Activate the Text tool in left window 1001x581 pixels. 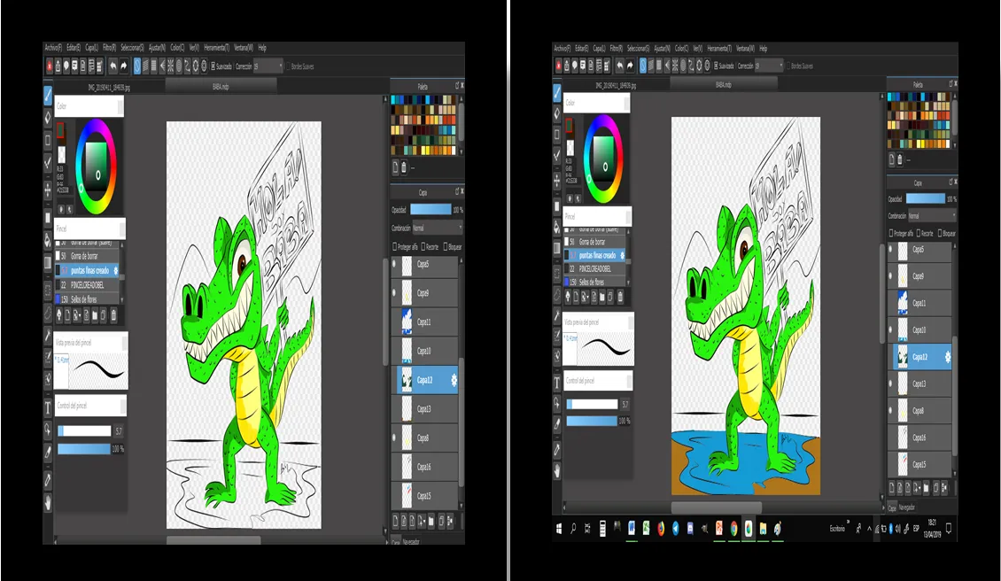48,407
